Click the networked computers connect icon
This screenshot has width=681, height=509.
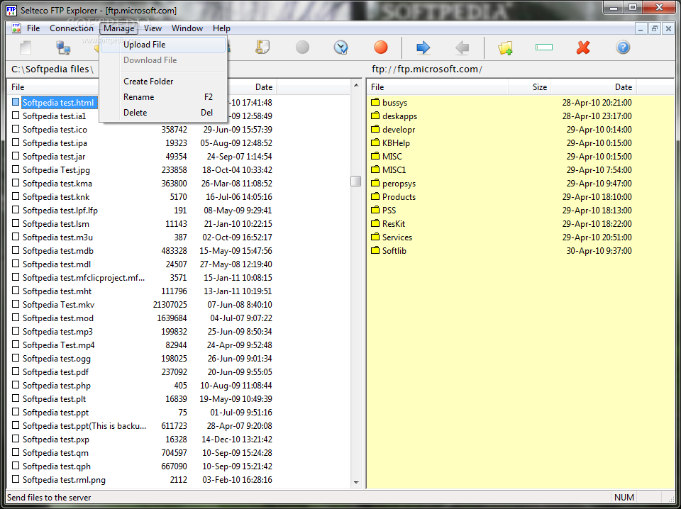coord(63,47)
